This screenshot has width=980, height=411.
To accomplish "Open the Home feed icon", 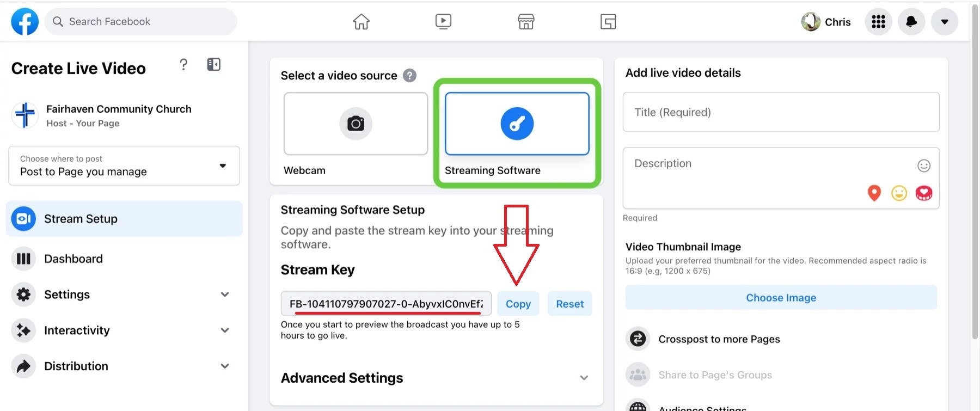I will pyautogui.click(x=361, y=22).
